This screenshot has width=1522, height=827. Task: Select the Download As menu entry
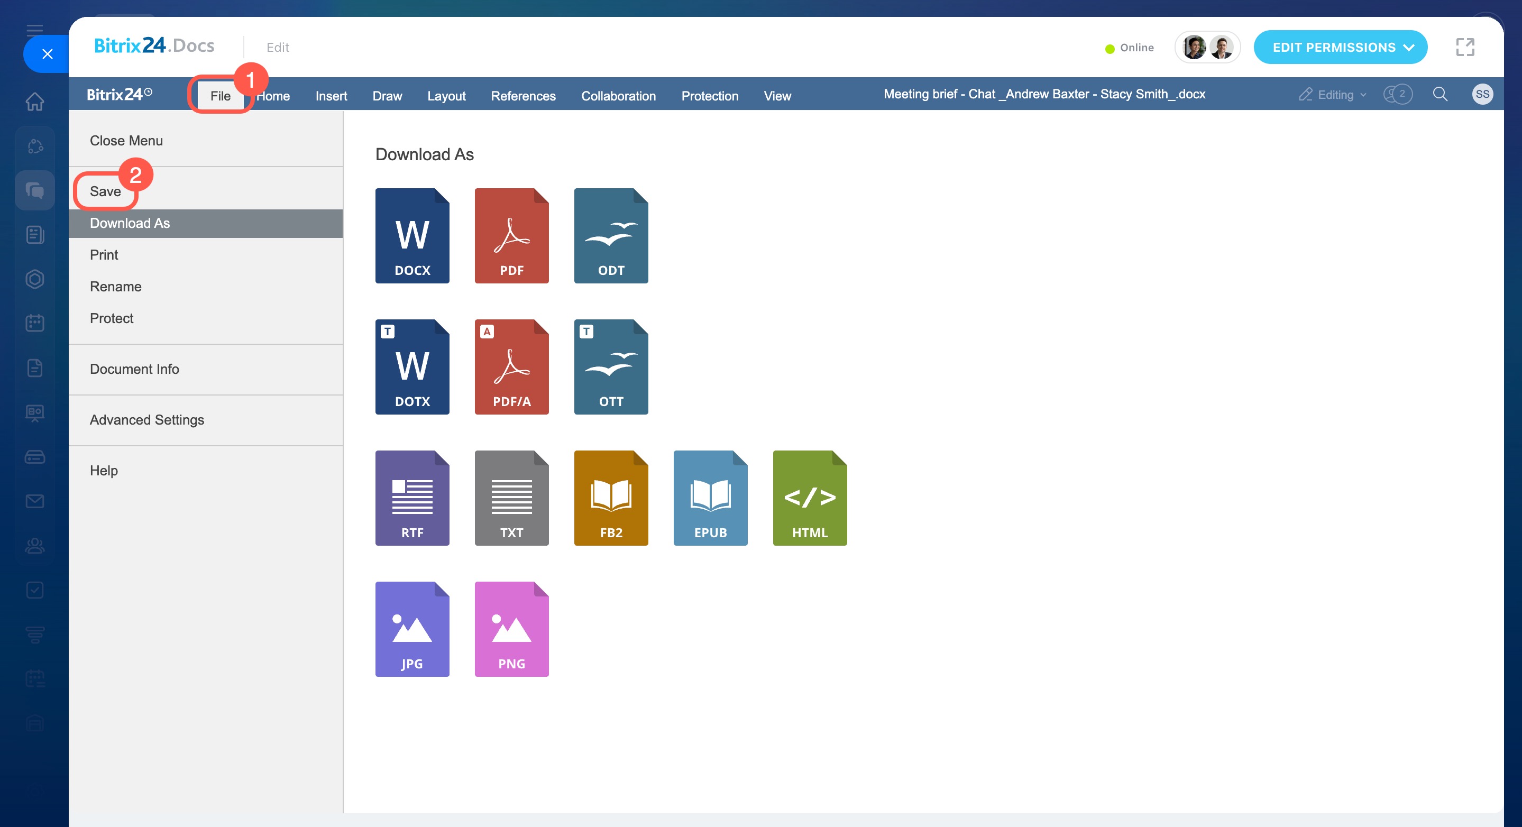click(x=206, y=223)
